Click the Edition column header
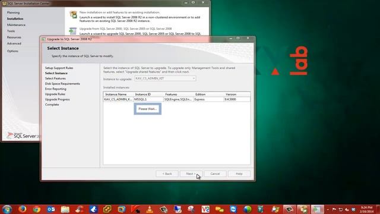Image resolution: width=380 pixels, height=214 pixels. (x=208, y=94)
